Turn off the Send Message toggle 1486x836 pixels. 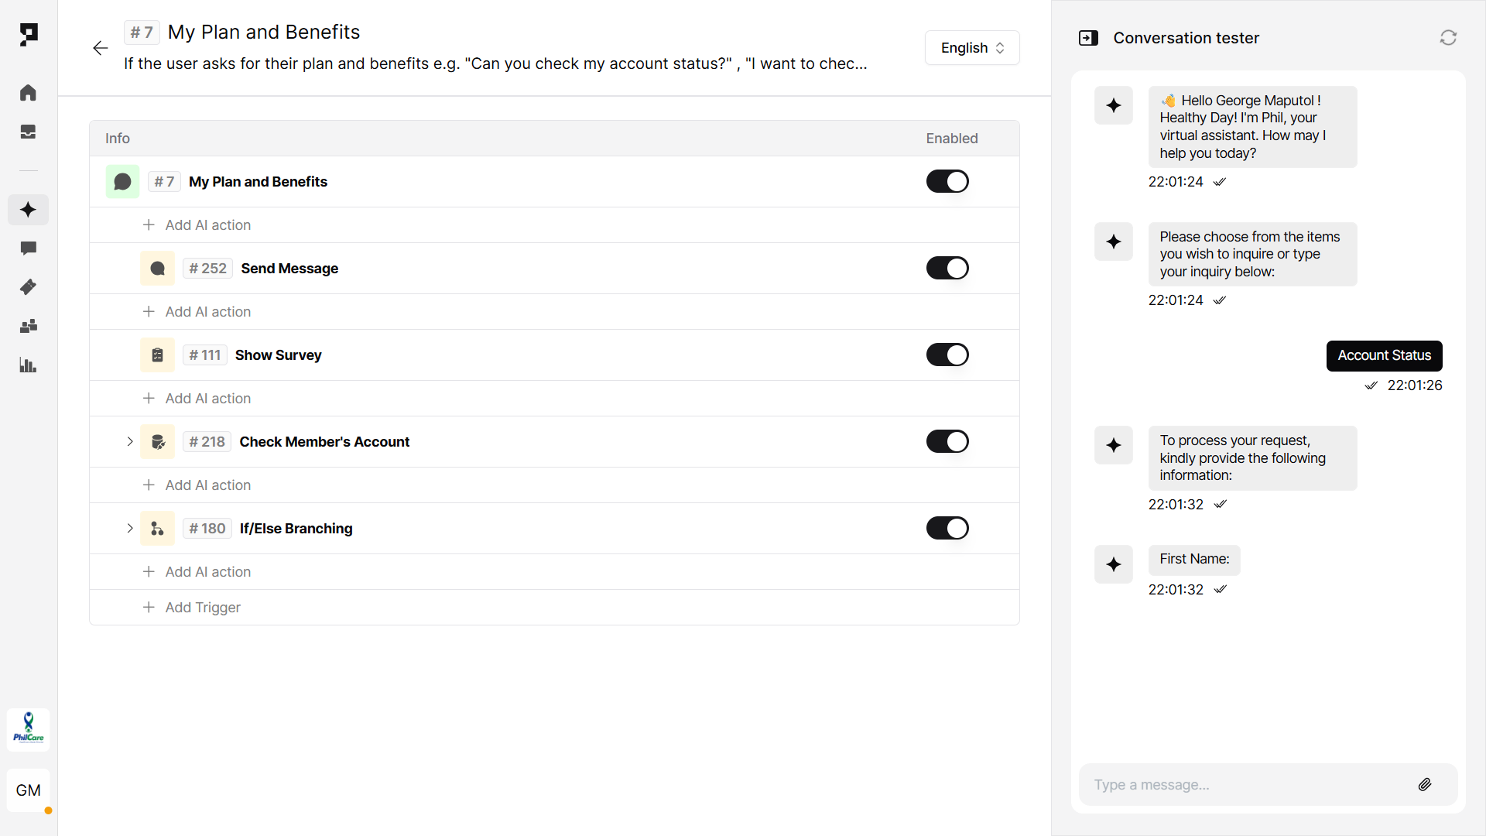(947, 268)
